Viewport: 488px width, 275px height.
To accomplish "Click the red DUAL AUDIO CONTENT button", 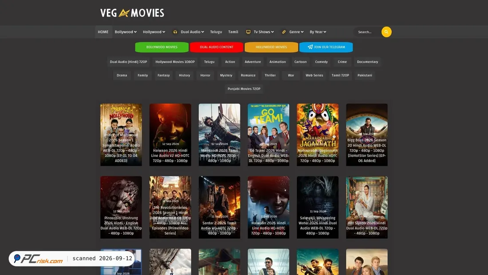I will tap(216, 47).
